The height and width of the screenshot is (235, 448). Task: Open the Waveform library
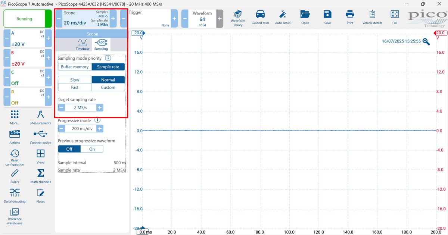[238, 18]
